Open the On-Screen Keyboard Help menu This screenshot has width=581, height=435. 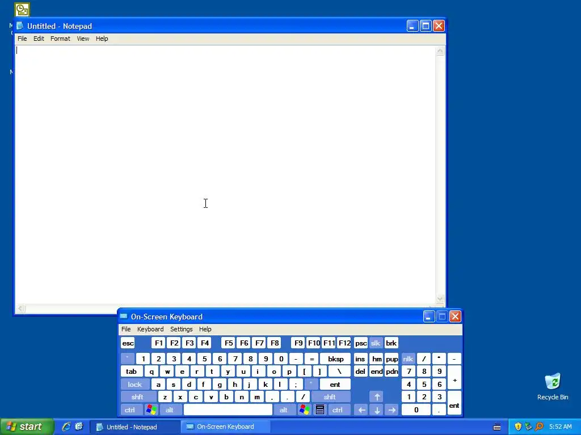click(x=205, y=329)
